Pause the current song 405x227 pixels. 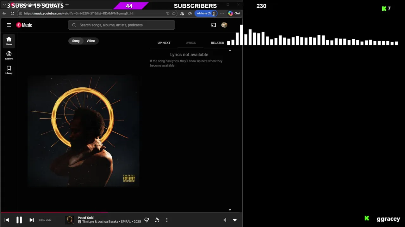pyautogui.click(x=19, y=220)
